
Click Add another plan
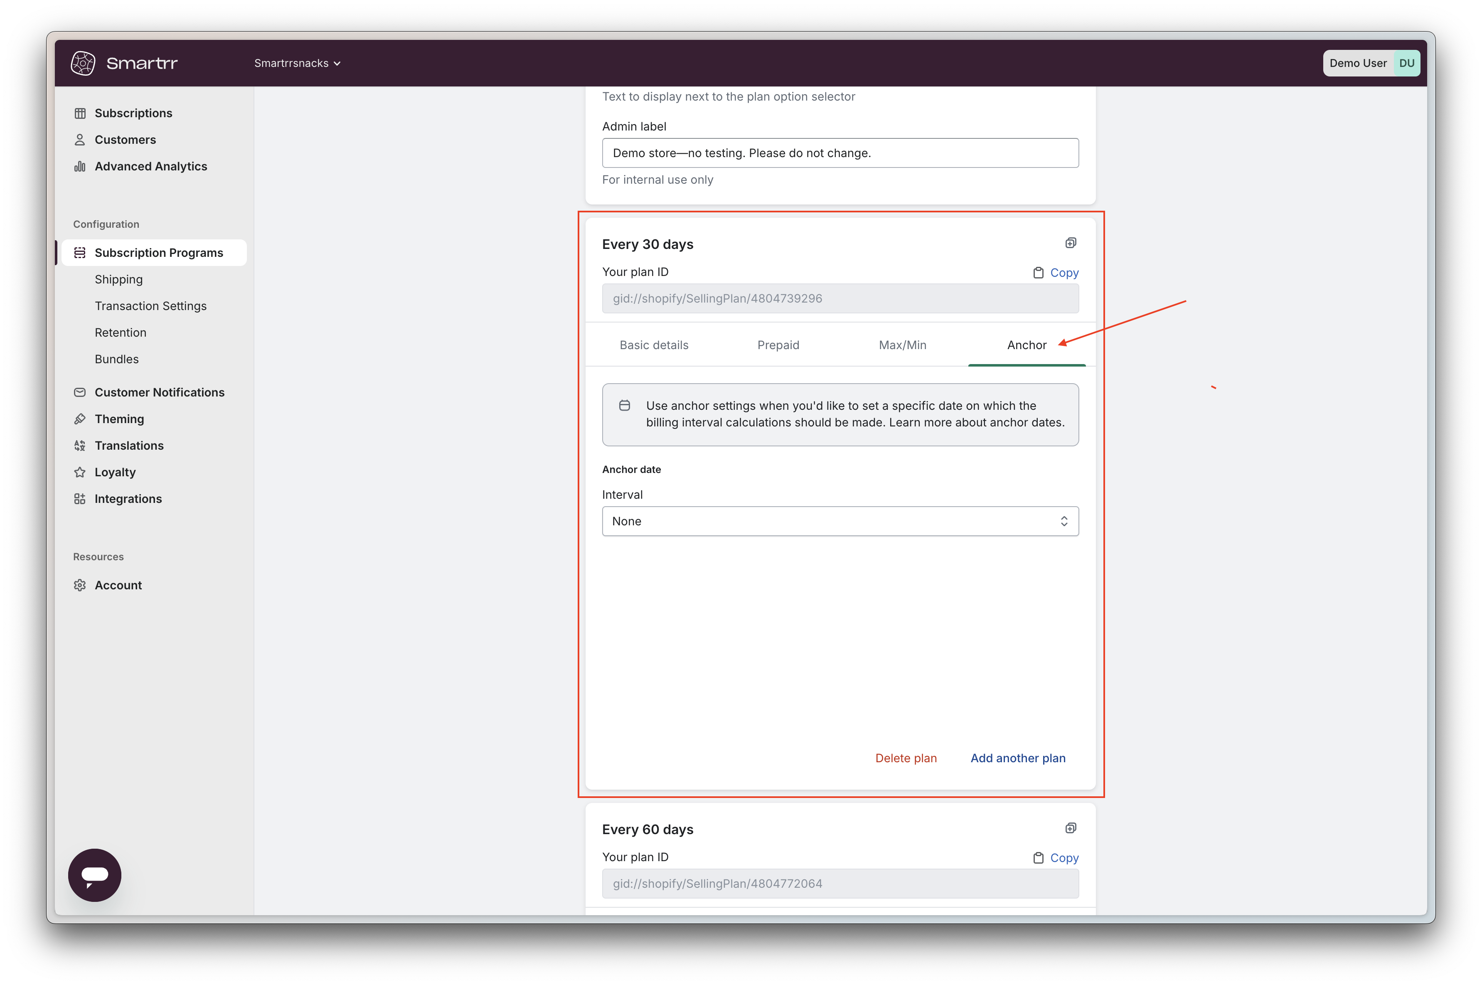pos(1017,758)
